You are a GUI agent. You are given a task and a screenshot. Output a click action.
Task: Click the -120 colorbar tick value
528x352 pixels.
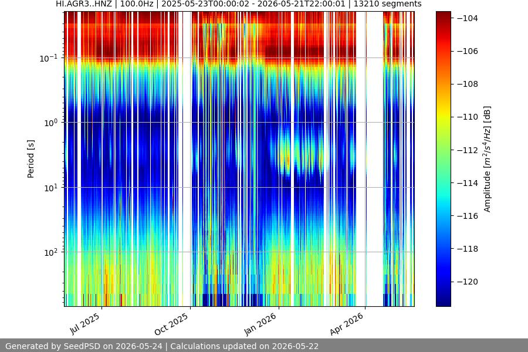(x=468, y=282)
